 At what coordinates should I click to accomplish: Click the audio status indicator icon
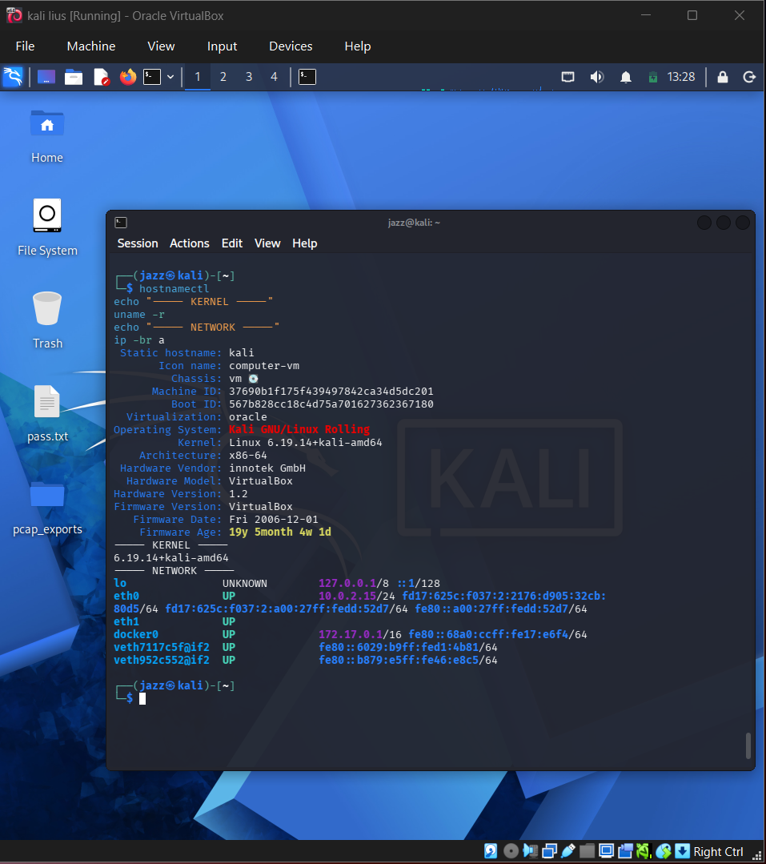(531, 851)
